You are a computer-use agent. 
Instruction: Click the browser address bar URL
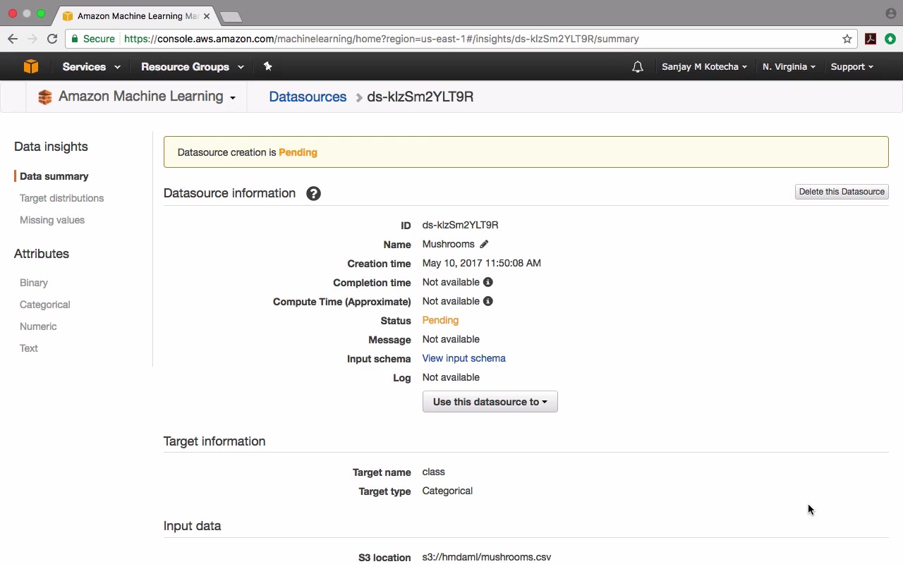(x=381, y=39)
